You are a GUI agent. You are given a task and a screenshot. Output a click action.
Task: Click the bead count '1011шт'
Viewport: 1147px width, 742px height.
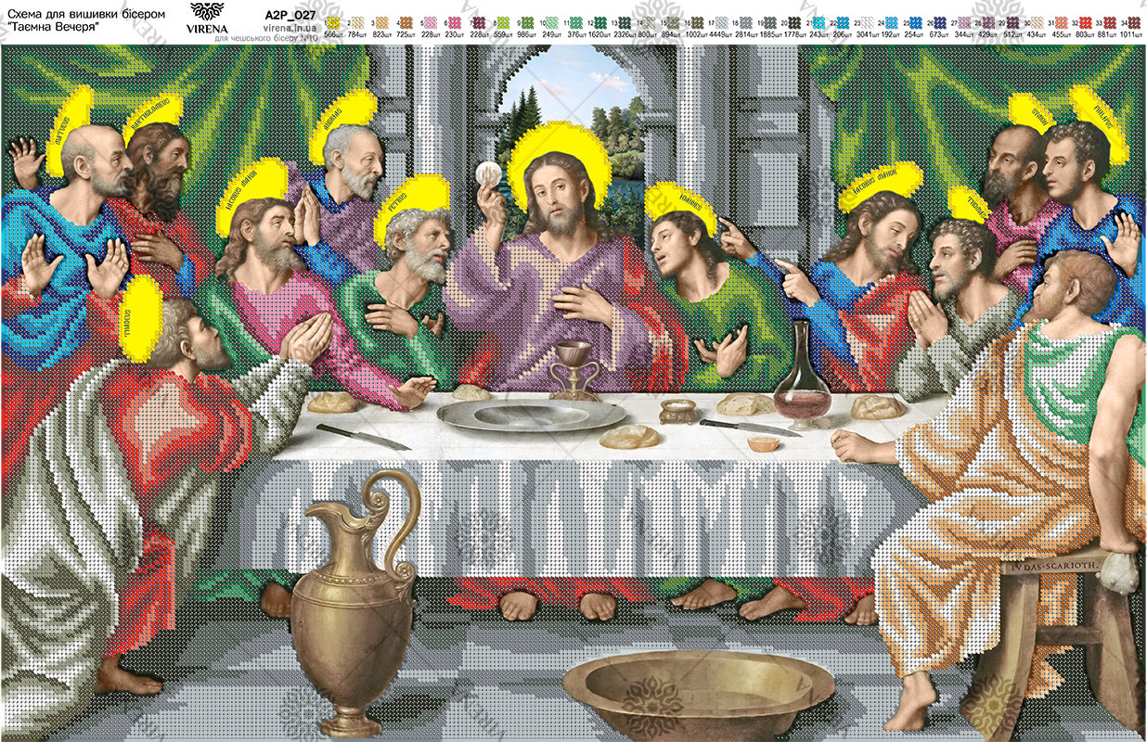pyautogui.click(x=1132, y=34)
